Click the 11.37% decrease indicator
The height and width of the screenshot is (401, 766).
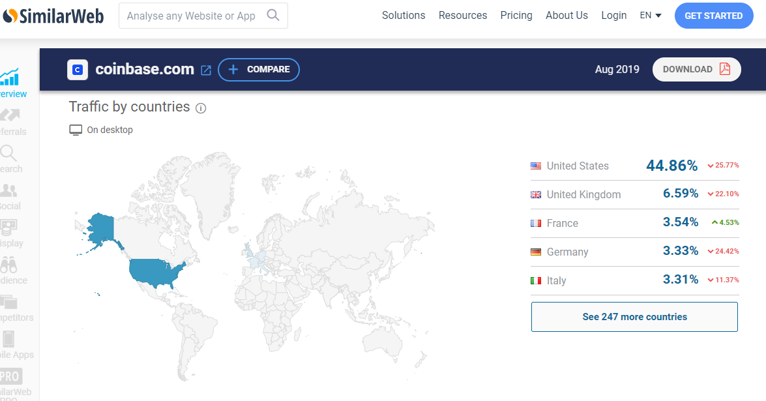coord(723,280)
